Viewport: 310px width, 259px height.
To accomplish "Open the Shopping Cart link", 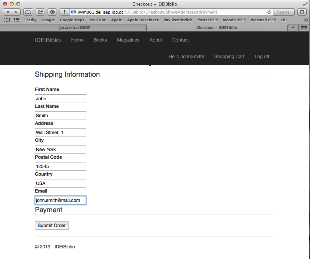I will [229, 57].
